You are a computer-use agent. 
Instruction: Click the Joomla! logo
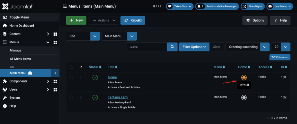18,6
